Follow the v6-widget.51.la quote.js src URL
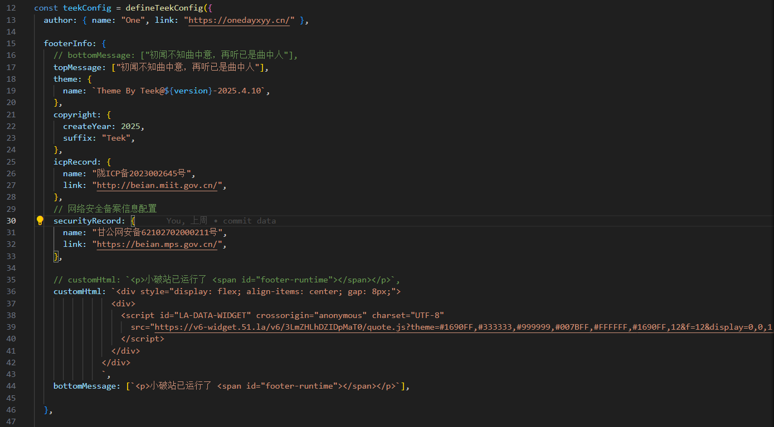The width and height of the screenshot is (774, 427). 464,327
